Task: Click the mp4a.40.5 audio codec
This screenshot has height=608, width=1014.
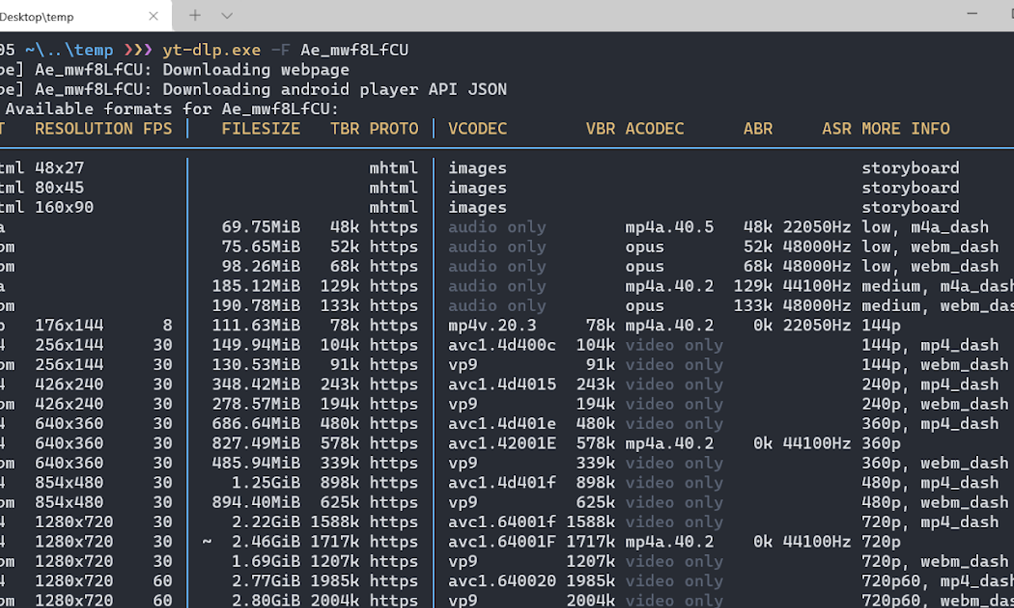Action: tap(669, 227)
